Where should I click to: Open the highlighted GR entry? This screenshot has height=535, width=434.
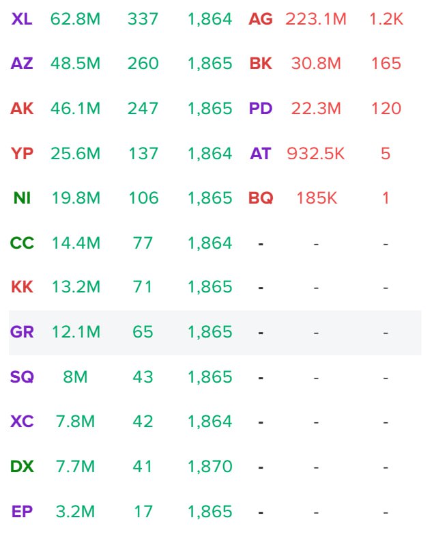(x=22, y=333)
